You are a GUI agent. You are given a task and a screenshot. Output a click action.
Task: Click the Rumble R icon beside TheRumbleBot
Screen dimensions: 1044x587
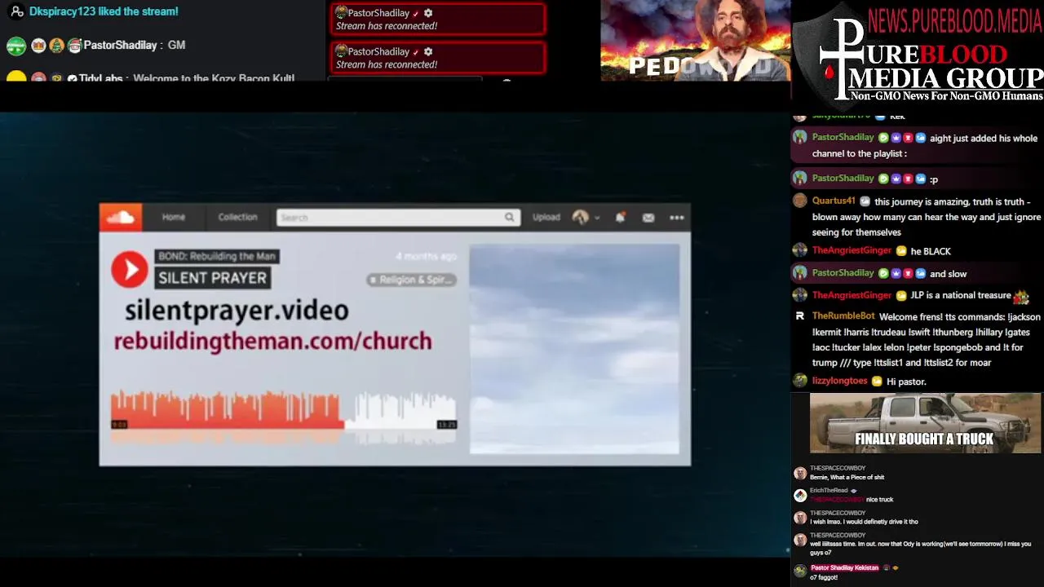tap(799, 316)
